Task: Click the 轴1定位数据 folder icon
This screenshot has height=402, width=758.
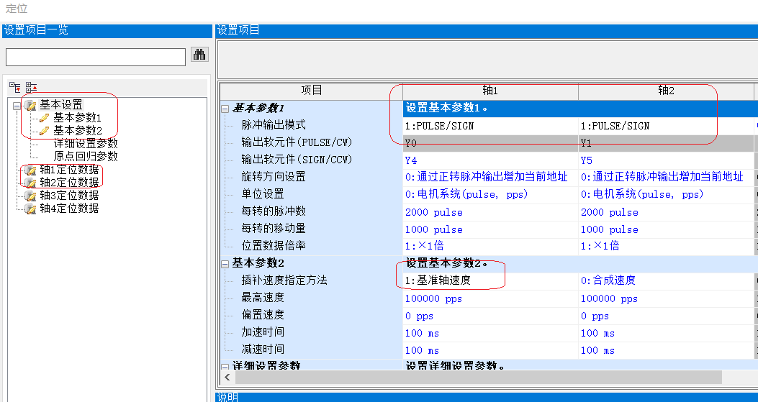Action: click(x=31, y=170)
